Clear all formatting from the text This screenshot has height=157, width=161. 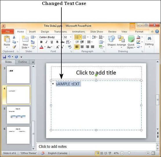tap(70, 47)
